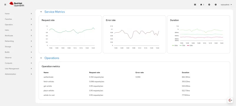Click the Duration chart title
236x106 pixels.
(174, 20)
